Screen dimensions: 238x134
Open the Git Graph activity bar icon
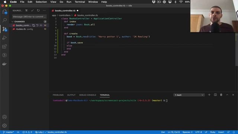click(x=4, y=55)
